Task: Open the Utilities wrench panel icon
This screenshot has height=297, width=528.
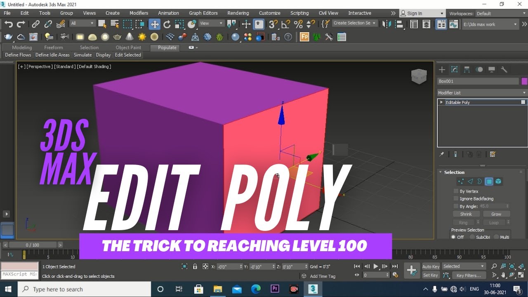Action: pyautogui.click(x=504, y=69)
